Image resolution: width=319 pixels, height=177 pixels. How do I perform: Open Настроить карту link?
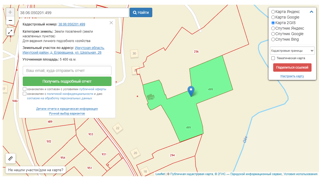coord(292,76)
